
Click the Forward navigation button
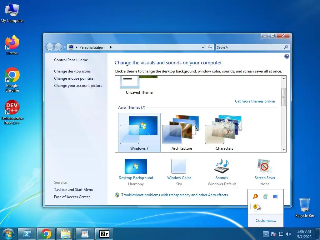[x=58, y=47]
